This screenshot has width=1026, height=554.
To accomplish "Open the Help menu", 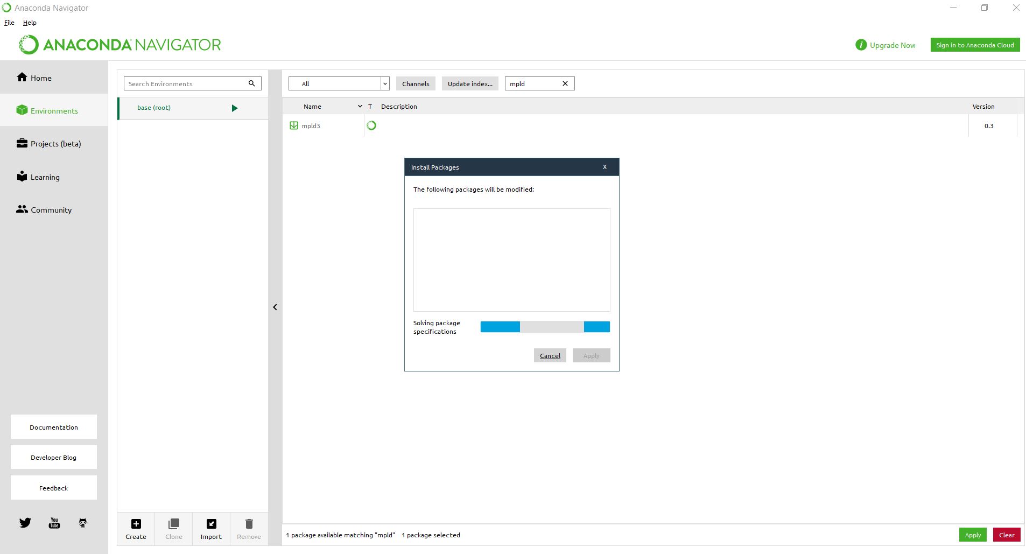I will [x=30, y=23].
